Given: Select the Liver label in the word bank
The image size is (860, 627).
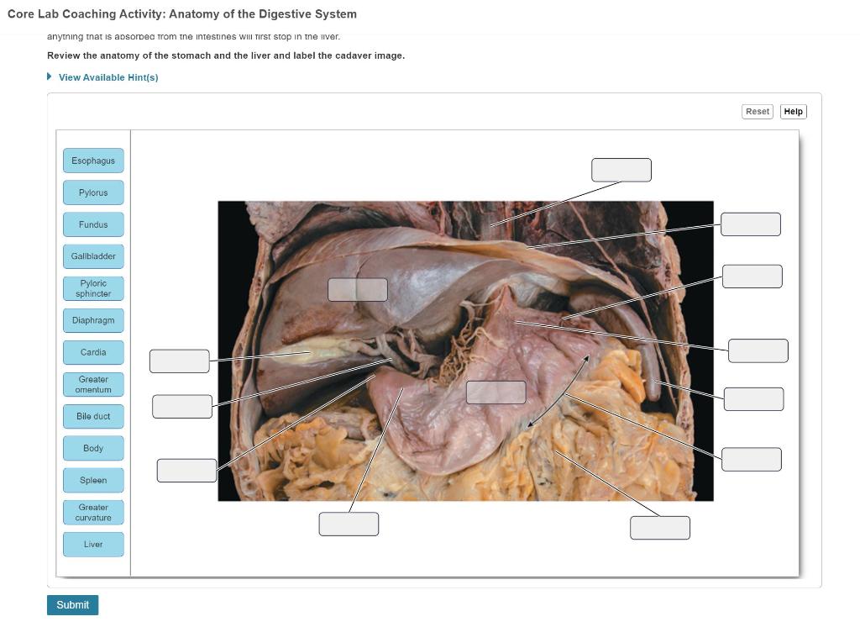Looking at the screenshot, I should point(92,544).
